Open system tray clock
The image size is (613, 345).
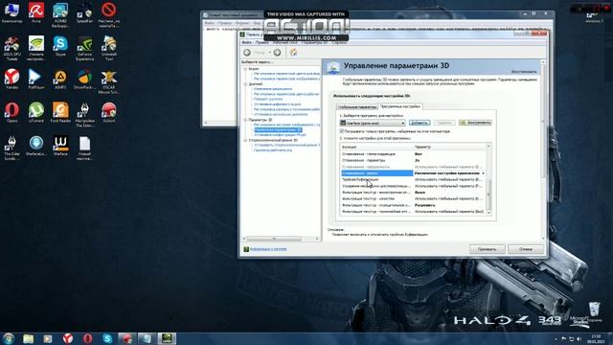[596, 338]
